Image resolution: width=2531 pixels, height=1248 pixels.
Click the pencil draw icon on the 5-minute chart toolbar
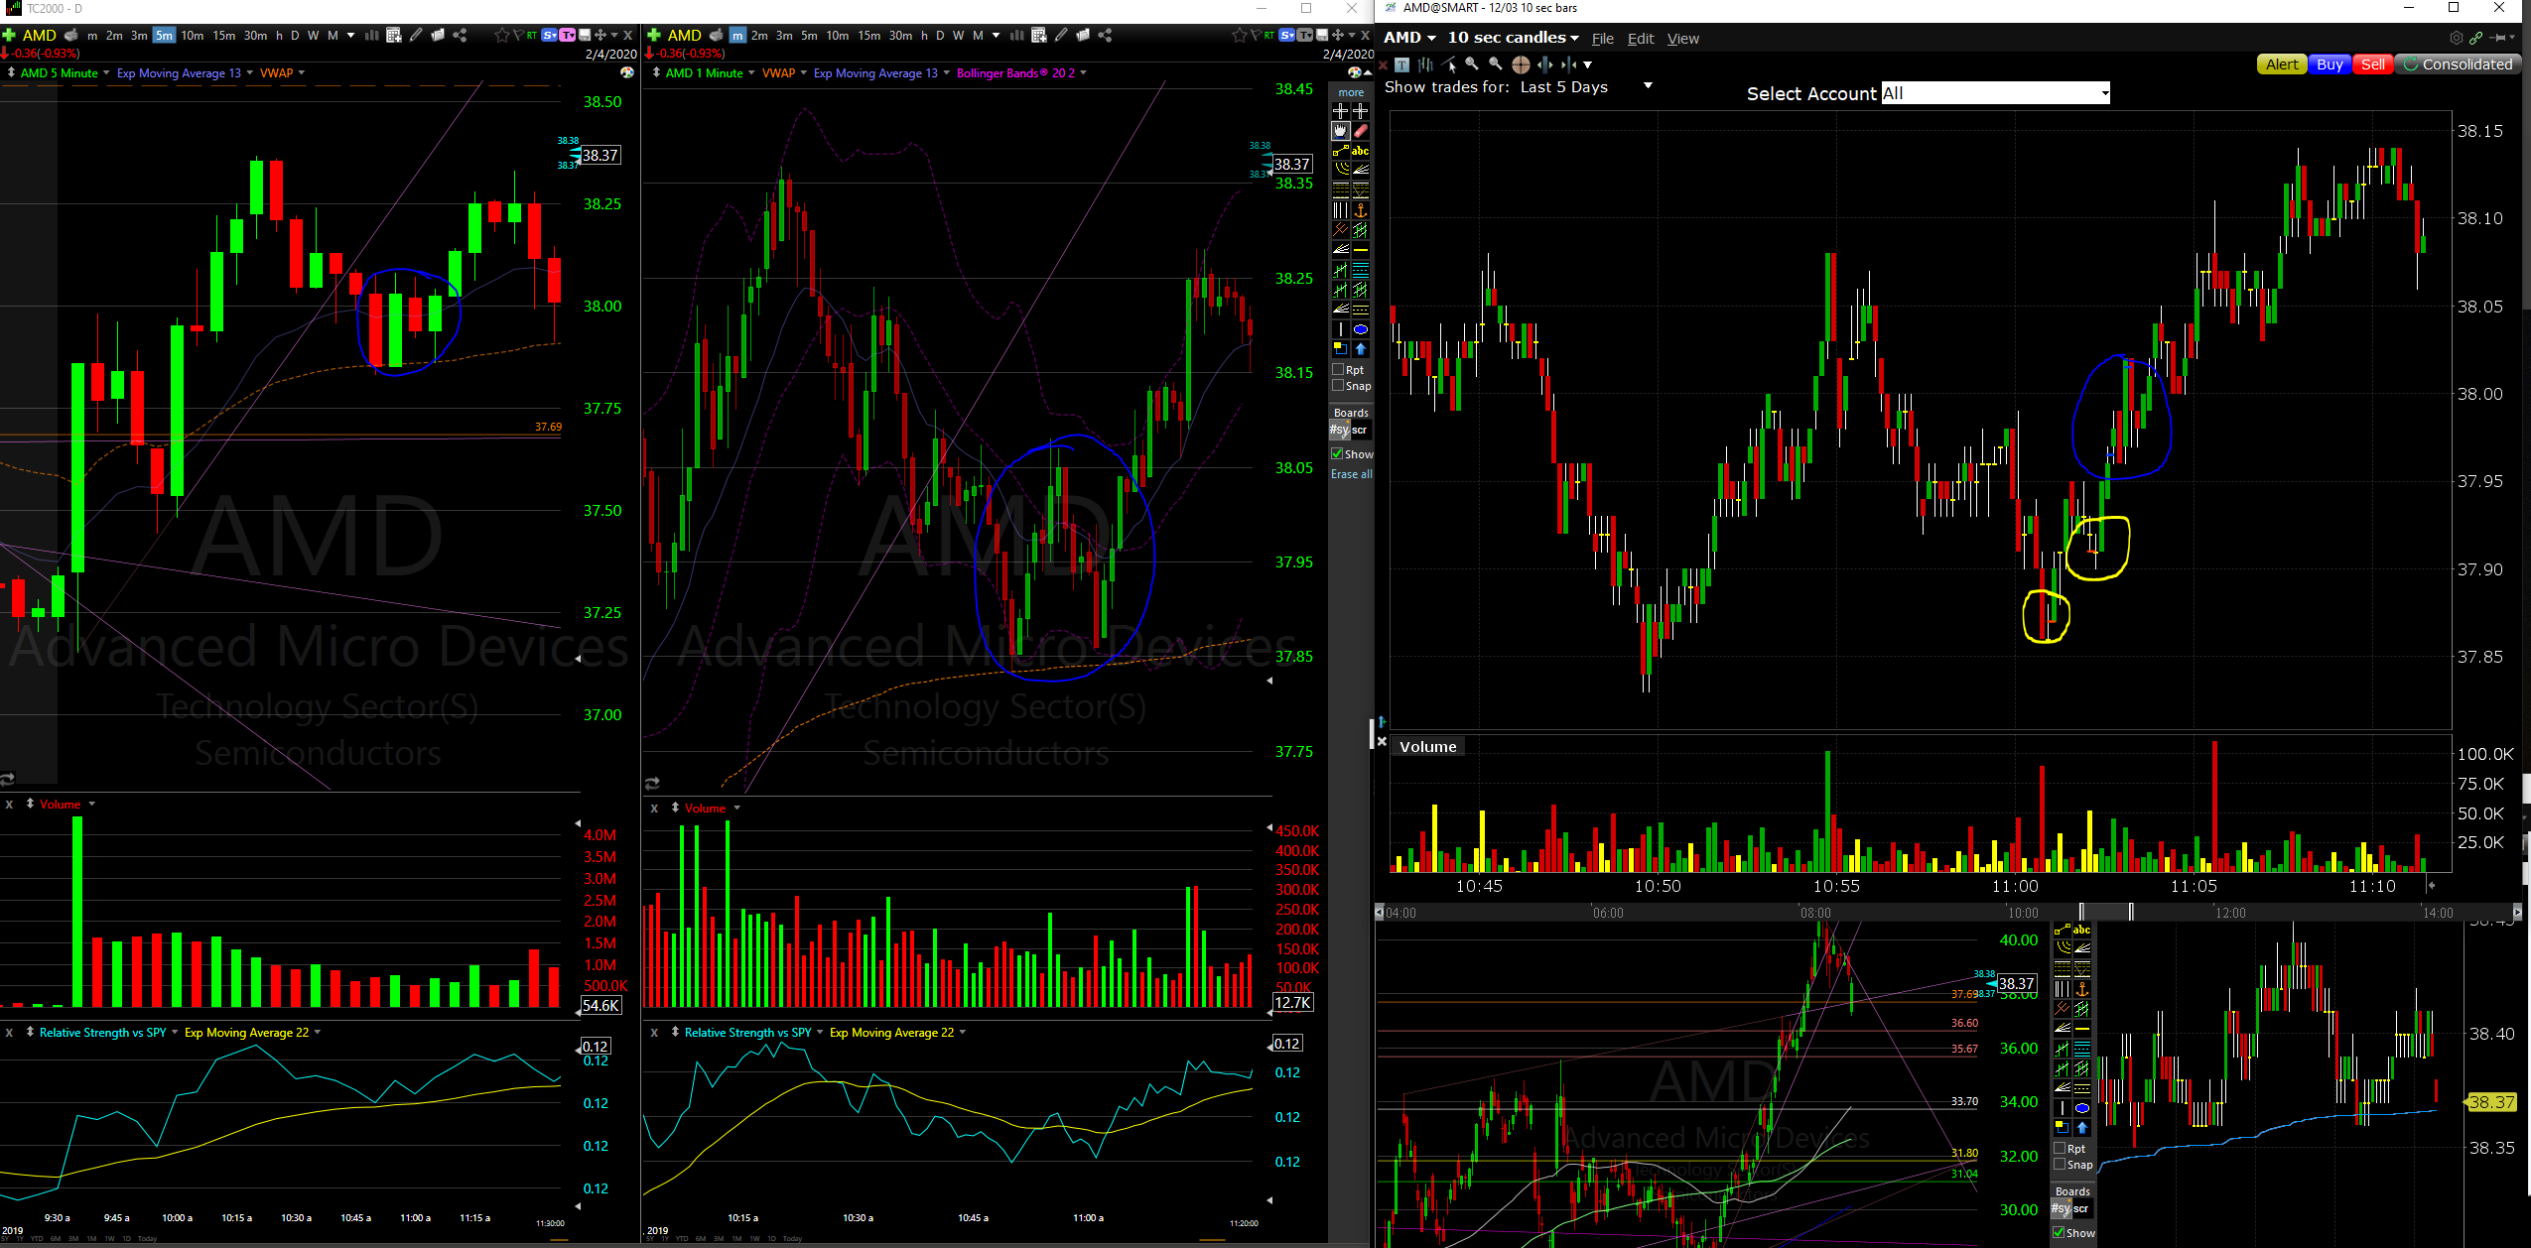point(416,36)
